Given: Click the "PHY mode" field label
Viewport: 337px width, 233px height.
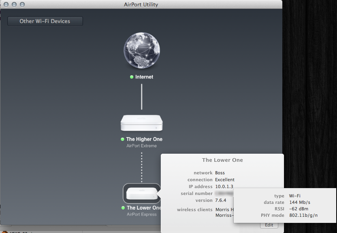Looking at the screenshot, I should (272, 215).
